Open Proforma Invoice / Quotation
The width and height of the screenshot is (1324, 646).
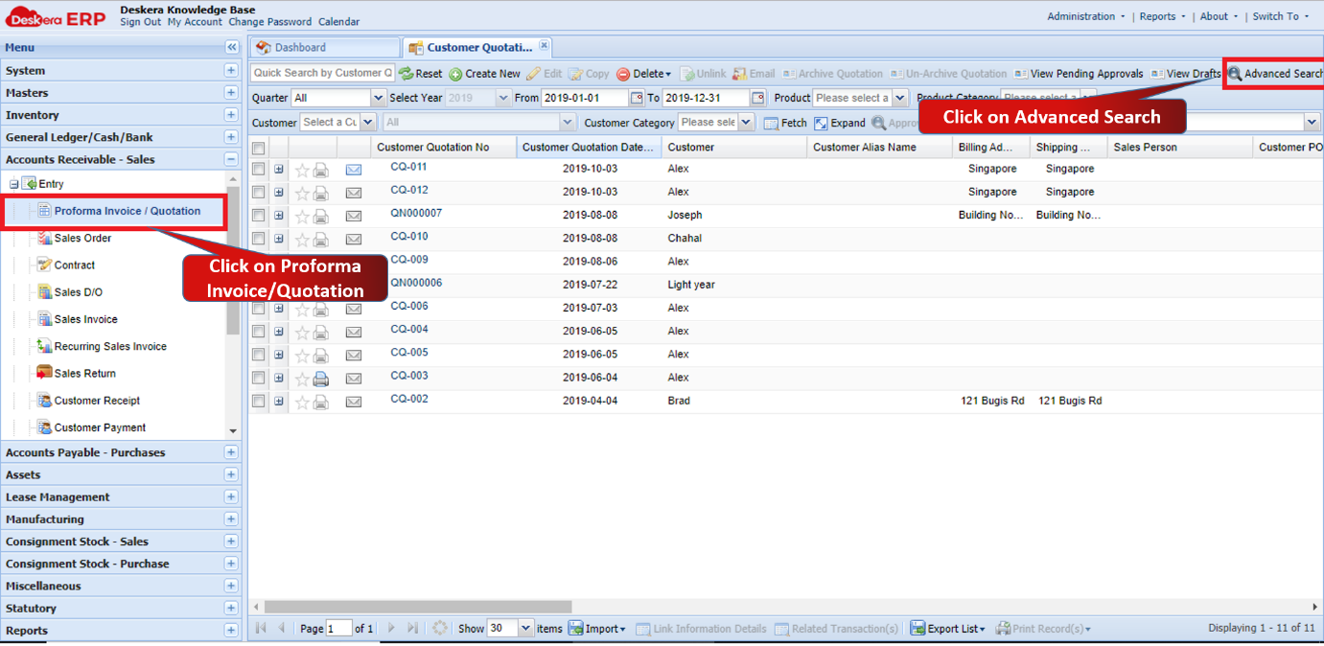[x=128, y=211]
